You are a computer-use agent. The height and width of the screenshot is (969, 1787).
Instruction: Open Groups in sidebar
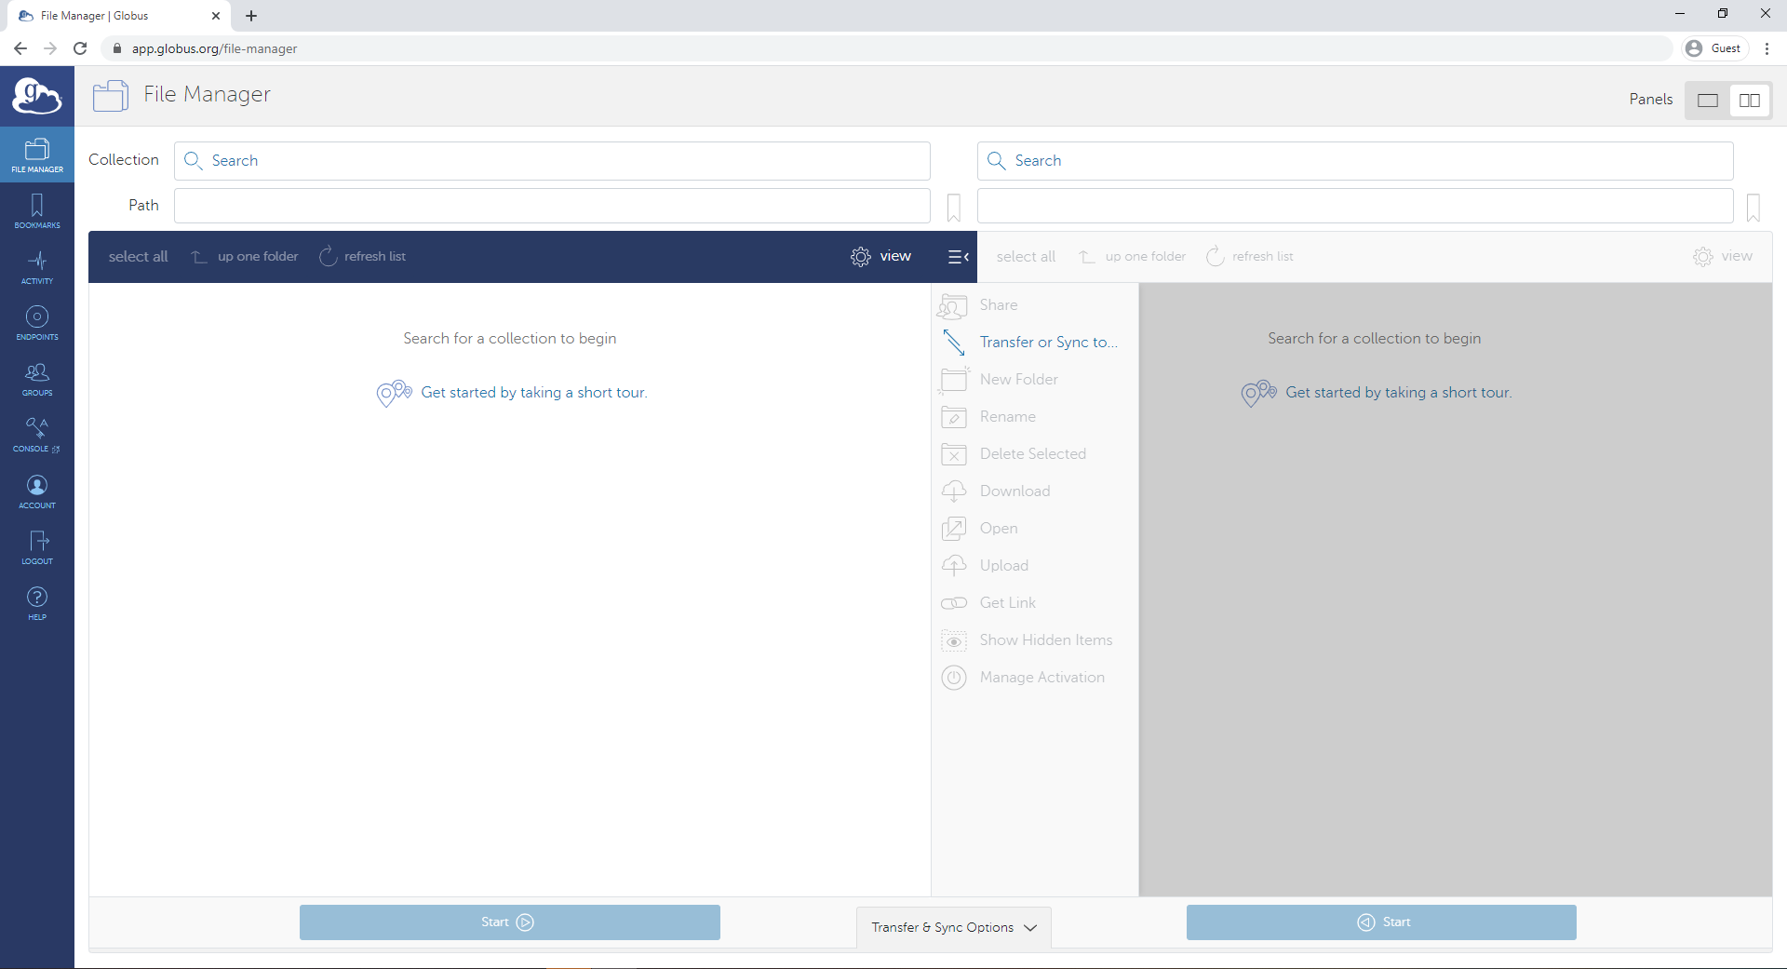[37, 379]
